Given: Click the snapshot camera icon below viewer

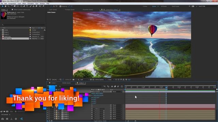Looking at the screenshot, I should pyautogui.click(x=74, y=80).
